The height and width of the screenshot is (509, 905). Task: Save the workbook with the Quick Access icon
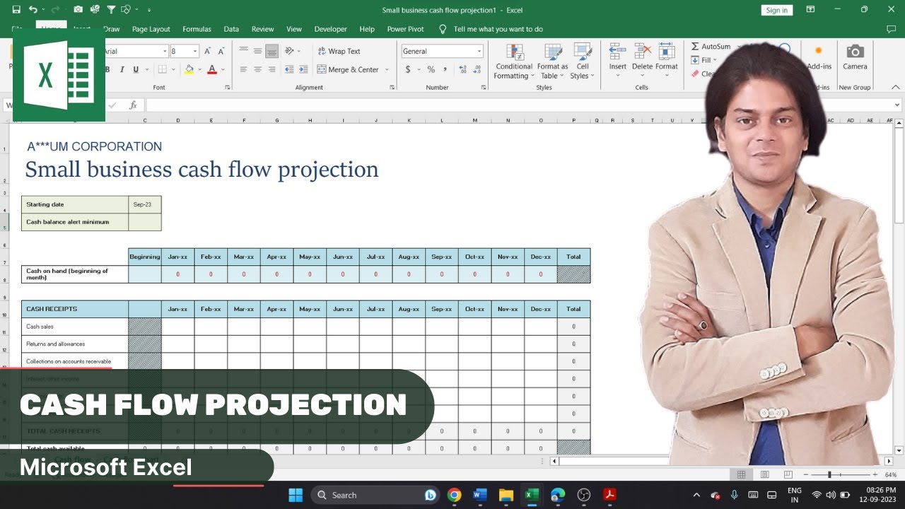click(x=16, y=10)
